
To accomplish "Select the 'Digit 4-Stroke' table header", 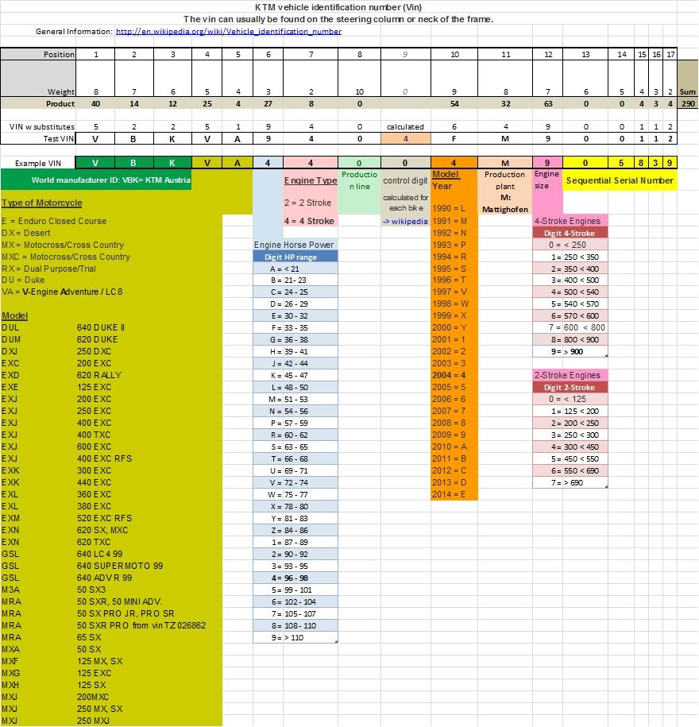I will tap(569, 233).
